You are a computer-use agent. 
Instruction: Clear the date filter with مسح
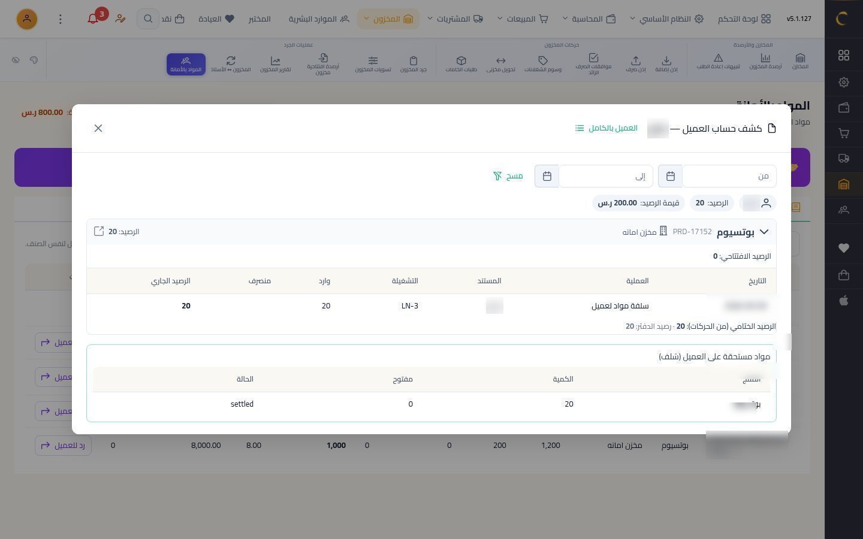(508, 176)
